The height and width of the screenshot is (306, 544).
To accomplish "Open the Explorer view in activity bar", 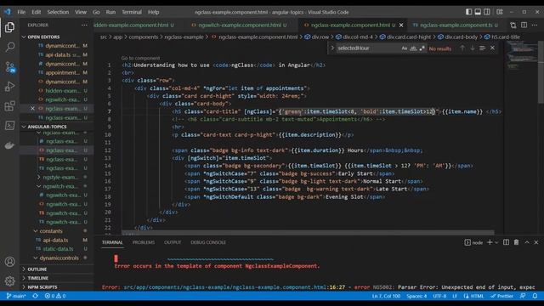I will (9, 27).
